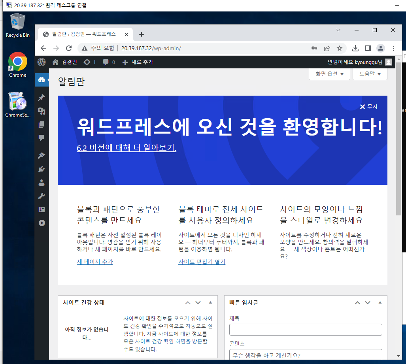Click the 콘텐츠 text area
Screen dimensions: 406x364
coord(306,355)
